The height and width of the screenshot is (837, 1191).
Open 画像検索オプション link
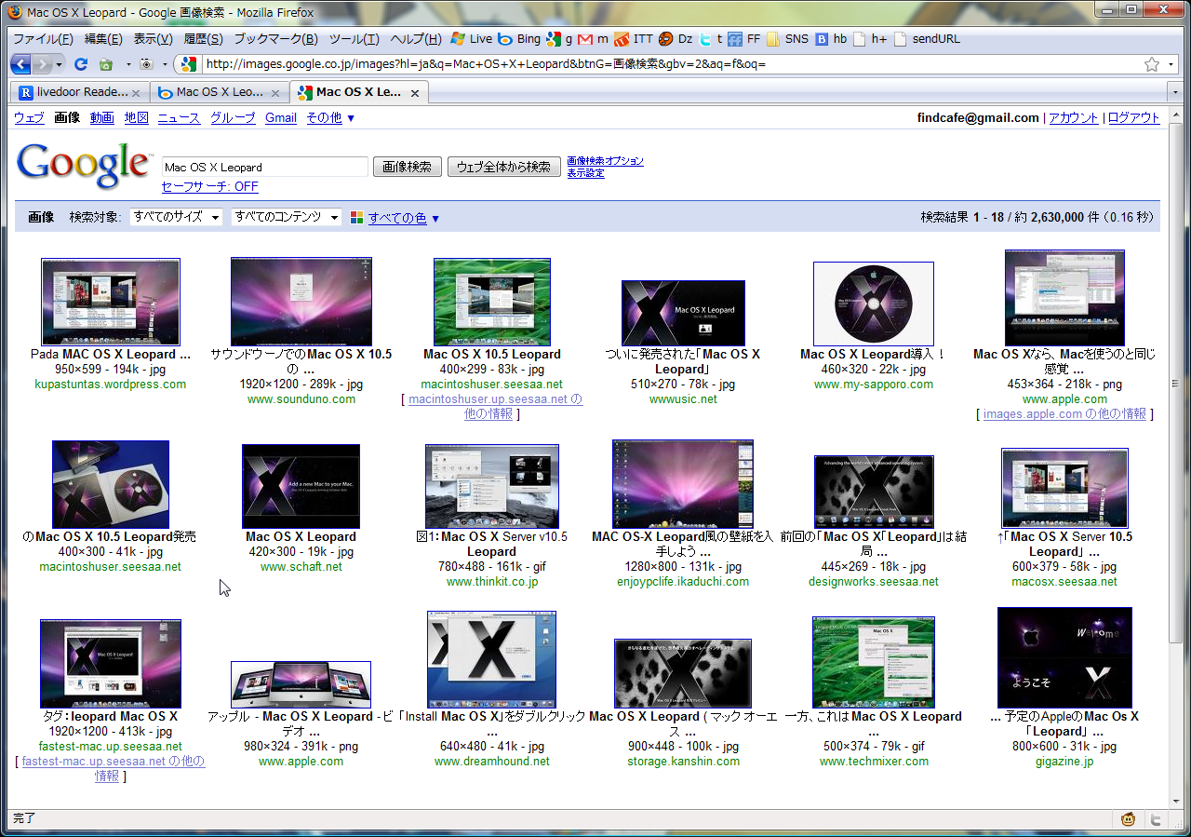[606, 161]
